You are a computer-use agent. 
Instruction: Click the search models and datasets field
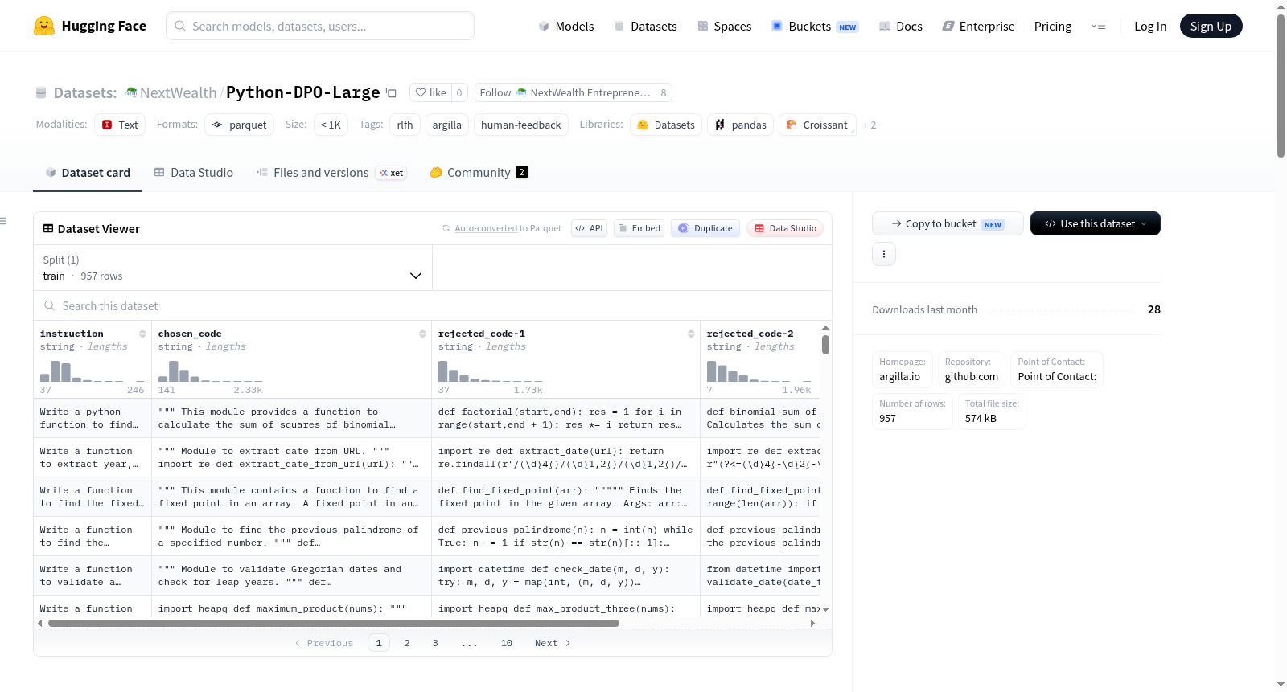[x=320, y=26]
